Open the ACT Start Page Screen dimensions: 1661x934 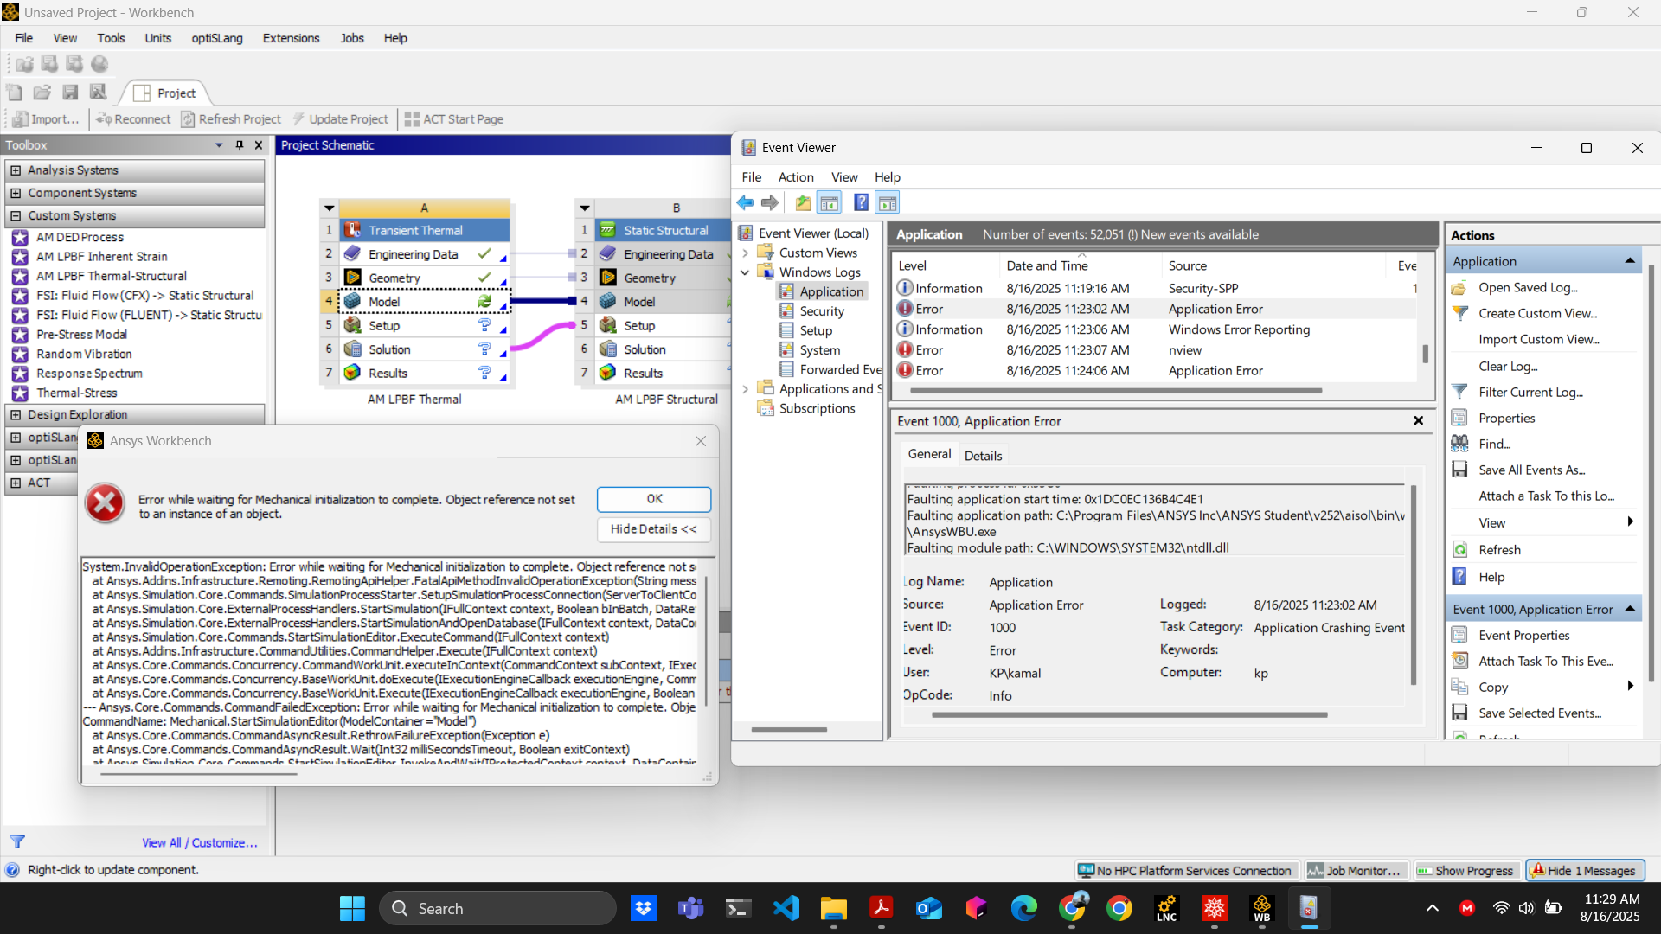[x=454, y=119]
